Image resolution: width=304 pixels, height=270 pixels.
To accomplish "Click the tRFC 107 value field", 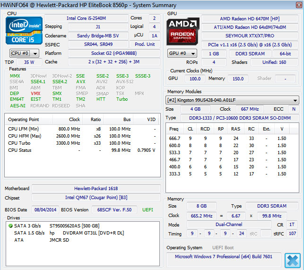I will (x=292, y=233).
